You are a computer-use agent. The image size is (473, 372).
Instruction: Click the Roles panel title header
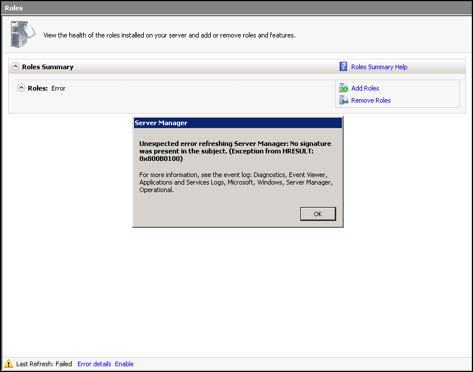(x=237, y=8)
